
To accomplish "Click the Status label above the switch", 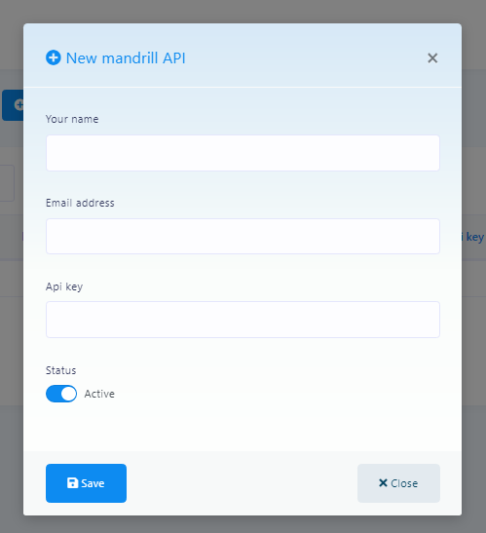I will coord(60,370).
